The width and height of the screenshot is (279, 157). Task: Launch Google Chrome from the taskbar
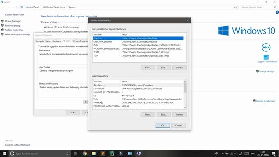pos(85,154)
